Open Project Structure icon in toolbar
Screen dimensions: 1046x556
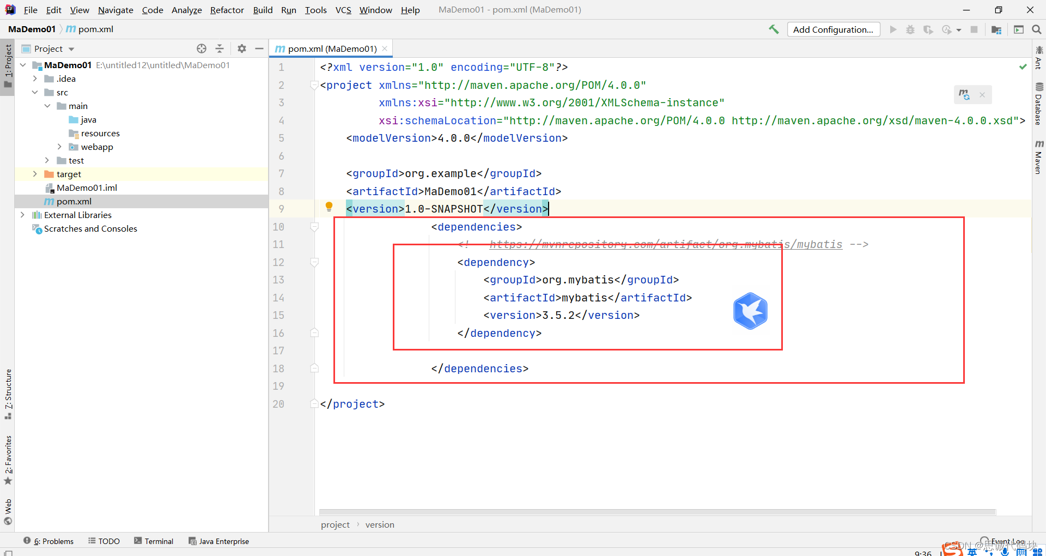pos(996,29)
